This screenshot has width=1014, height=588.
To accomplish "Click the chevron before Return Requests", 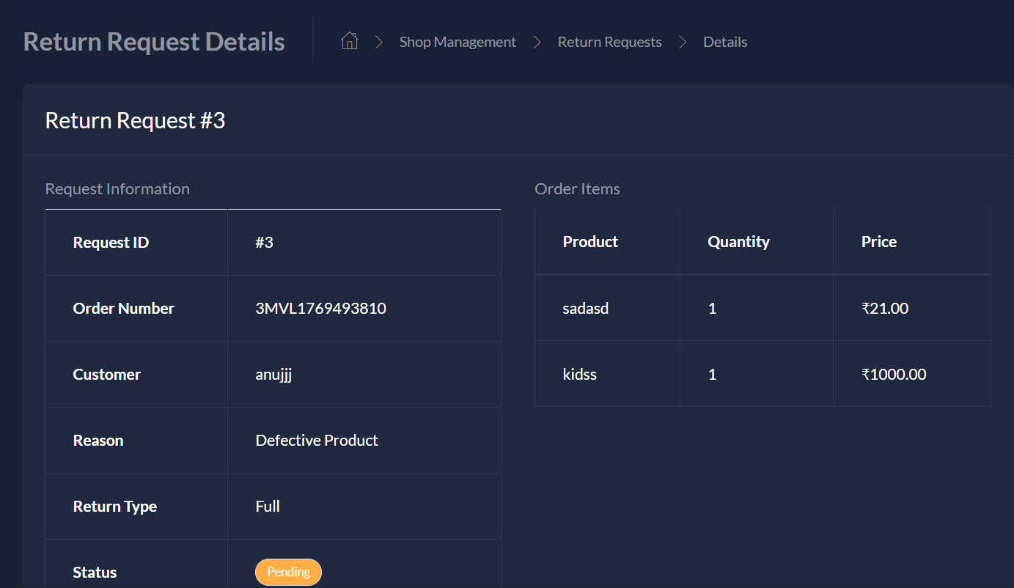I will [537, 42].
